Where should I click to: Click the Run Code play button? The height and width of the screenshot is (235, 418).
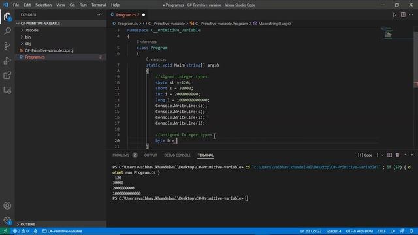(x=394, y=15)
